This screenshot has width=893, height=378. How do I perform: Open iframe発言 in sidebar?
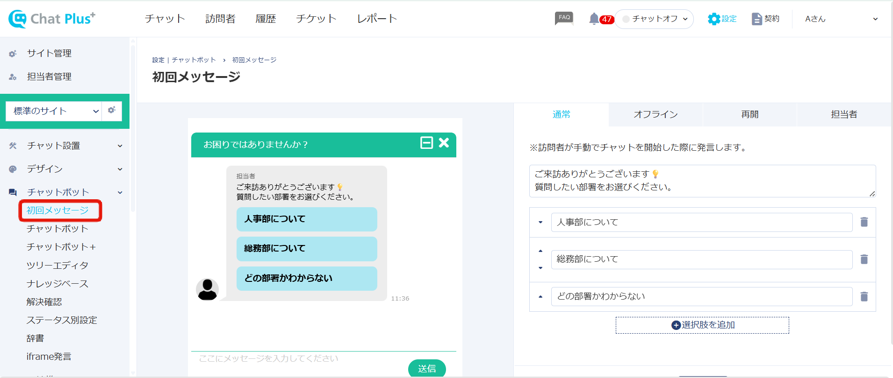(49, 357)
